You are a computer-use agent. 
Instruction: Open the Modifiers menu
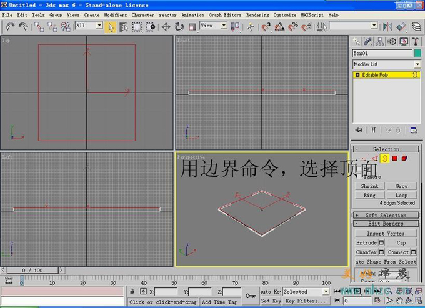click(x=115, y=15)
